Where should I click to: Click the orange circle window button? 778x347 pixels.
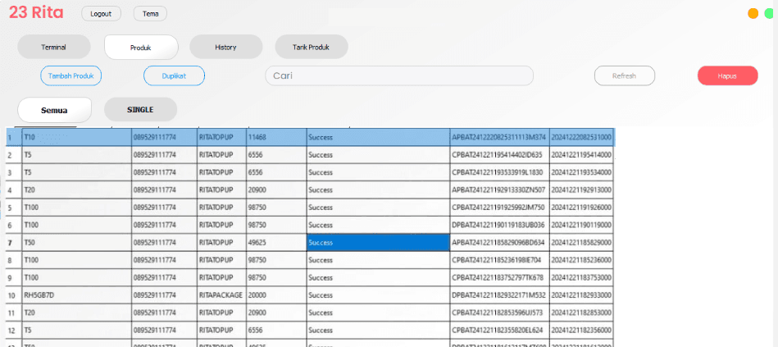(x=753, y=14)
